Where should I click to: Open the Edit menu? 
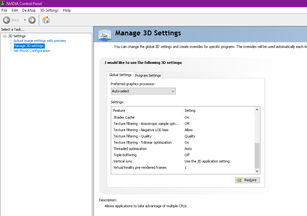tap(15, 10)
